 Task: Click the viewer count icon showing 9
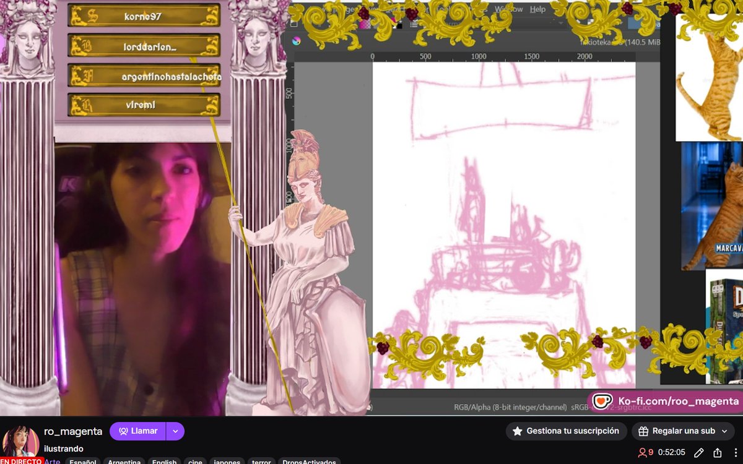642,452
